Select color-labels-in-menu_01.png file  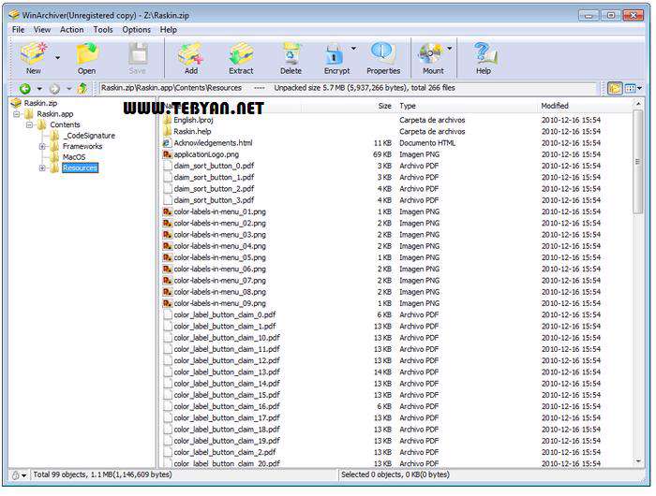397,212
